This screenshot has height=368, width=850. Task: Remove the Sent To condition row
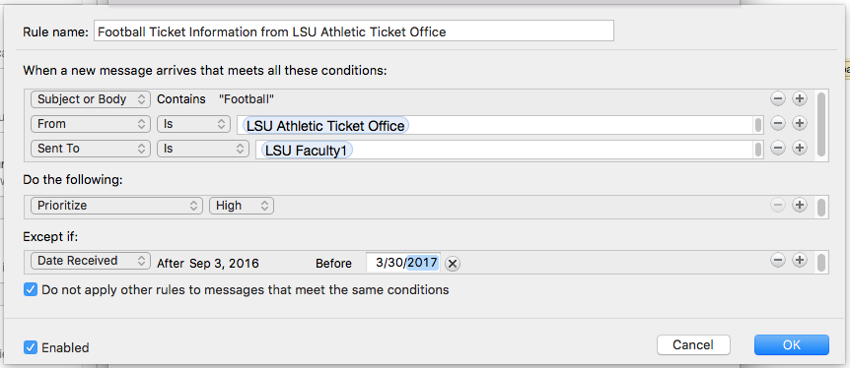click(x=777, y=148)
